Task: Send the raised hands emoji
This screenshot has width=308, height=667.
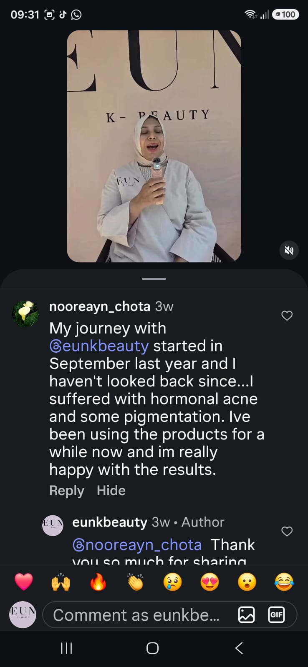Action: coord(61,582)
